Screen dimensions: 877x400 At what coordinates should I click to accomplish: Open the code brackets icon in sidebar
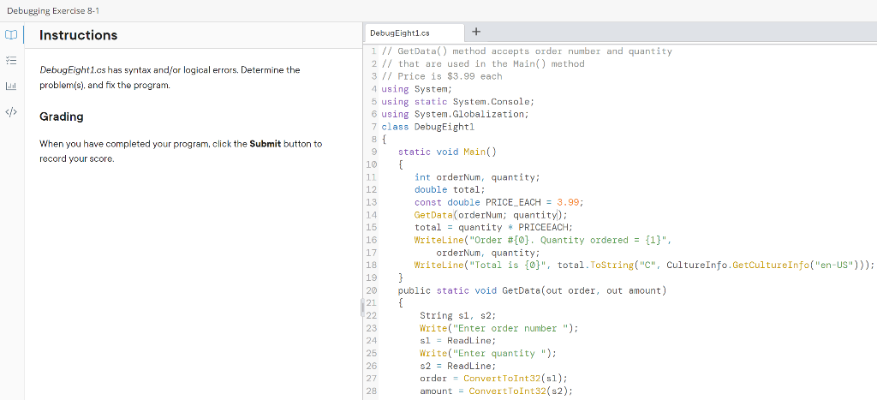pos(11,112)
